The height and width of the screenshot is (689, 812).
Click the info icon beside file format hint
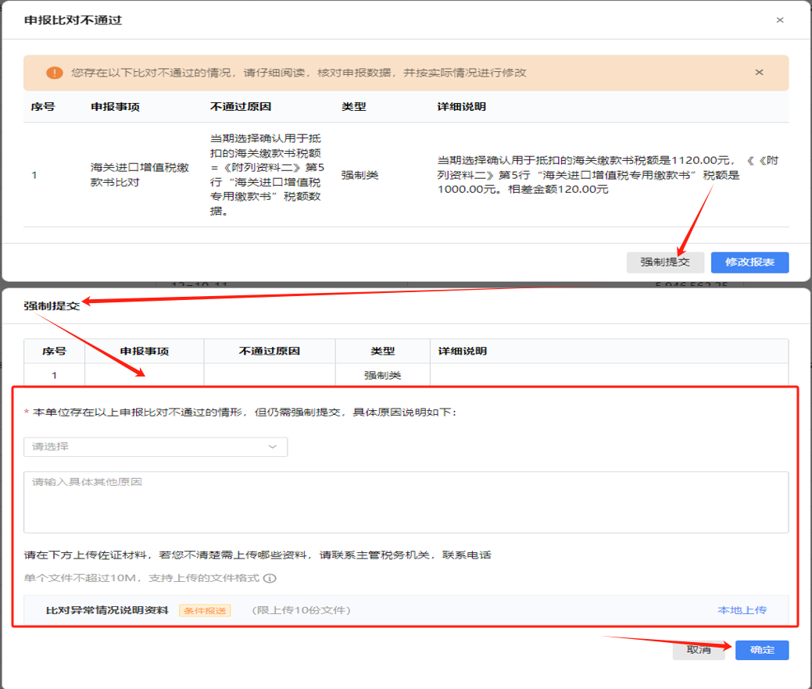(x=270, y=579)
